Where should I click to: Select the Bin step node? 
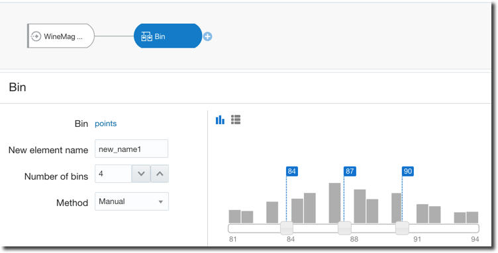tap(168, 36)
